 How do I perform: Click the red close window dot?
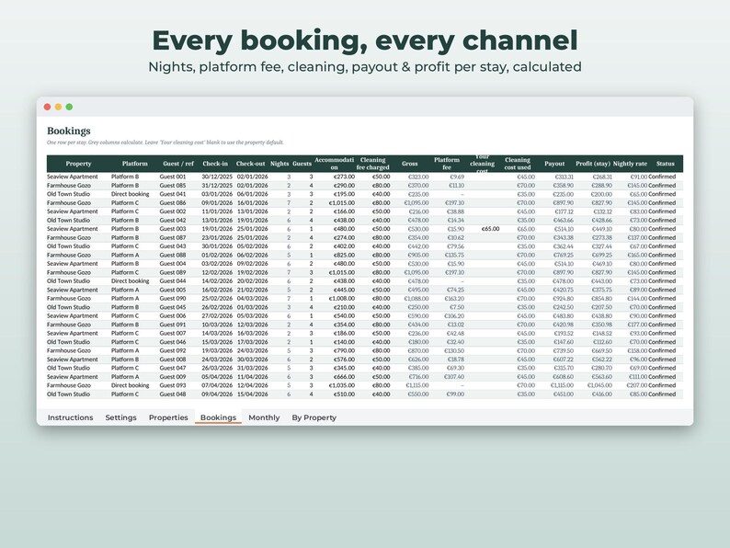coord(47,107)
